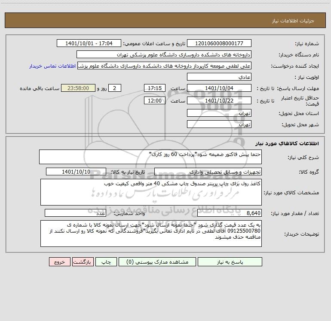Screen dimensions: 331x321
Task: Click the label واحد شمارش
Action: tap(129, 213)
